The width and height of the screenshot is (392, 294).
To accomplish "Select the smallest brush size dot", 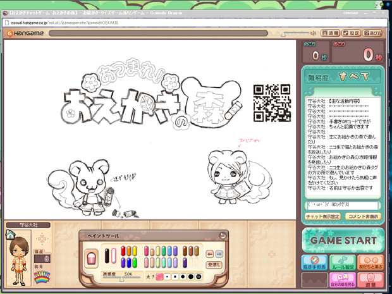I will [160, 277].
